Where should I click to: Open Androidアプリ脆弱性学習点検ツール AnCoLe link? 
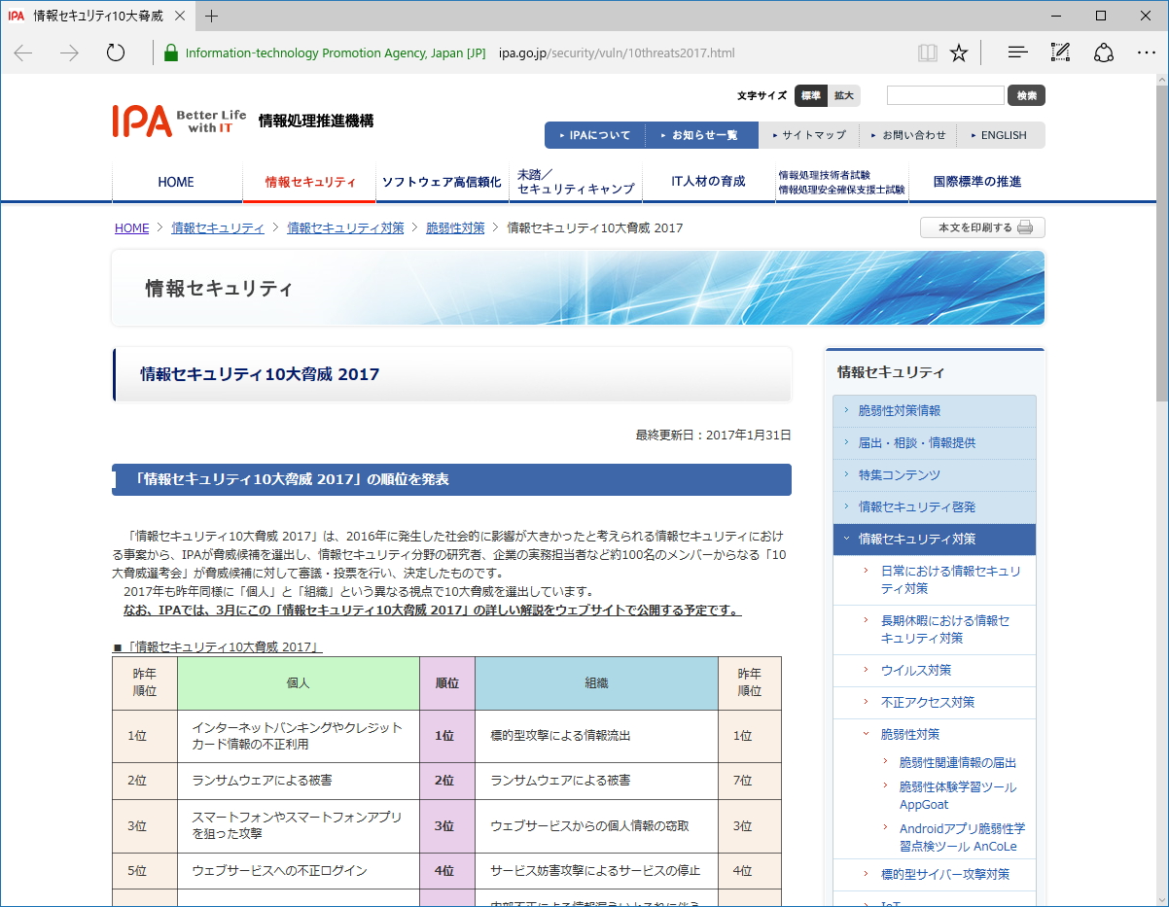click(962, 838)
